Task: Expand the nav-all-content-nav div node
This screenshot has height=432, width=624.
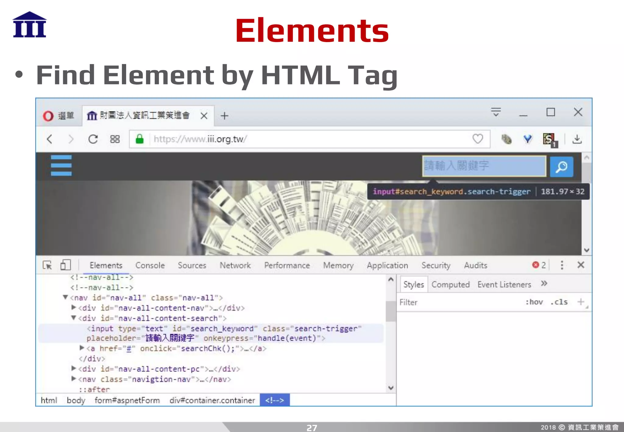Action: click(73, 308)
